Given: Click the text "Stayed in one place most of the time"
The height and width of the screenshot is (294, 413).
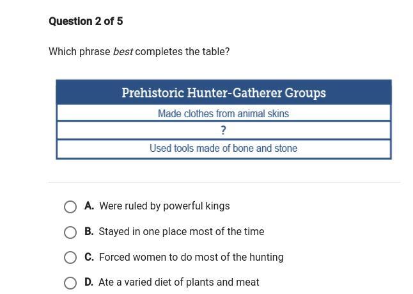Looking at the screenshot, I should [x=182, y=232].
